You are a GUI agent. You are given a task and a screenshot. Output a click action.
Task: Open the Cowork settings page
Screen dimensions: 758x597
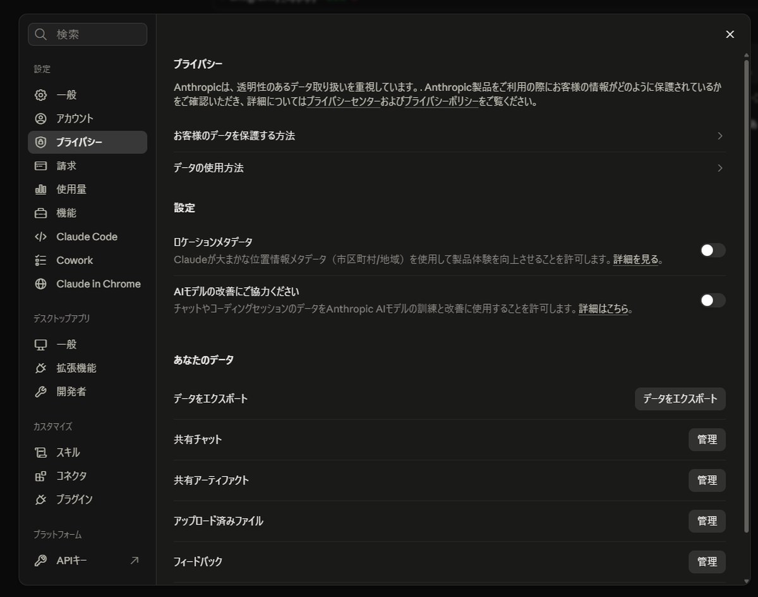(87, 260)
